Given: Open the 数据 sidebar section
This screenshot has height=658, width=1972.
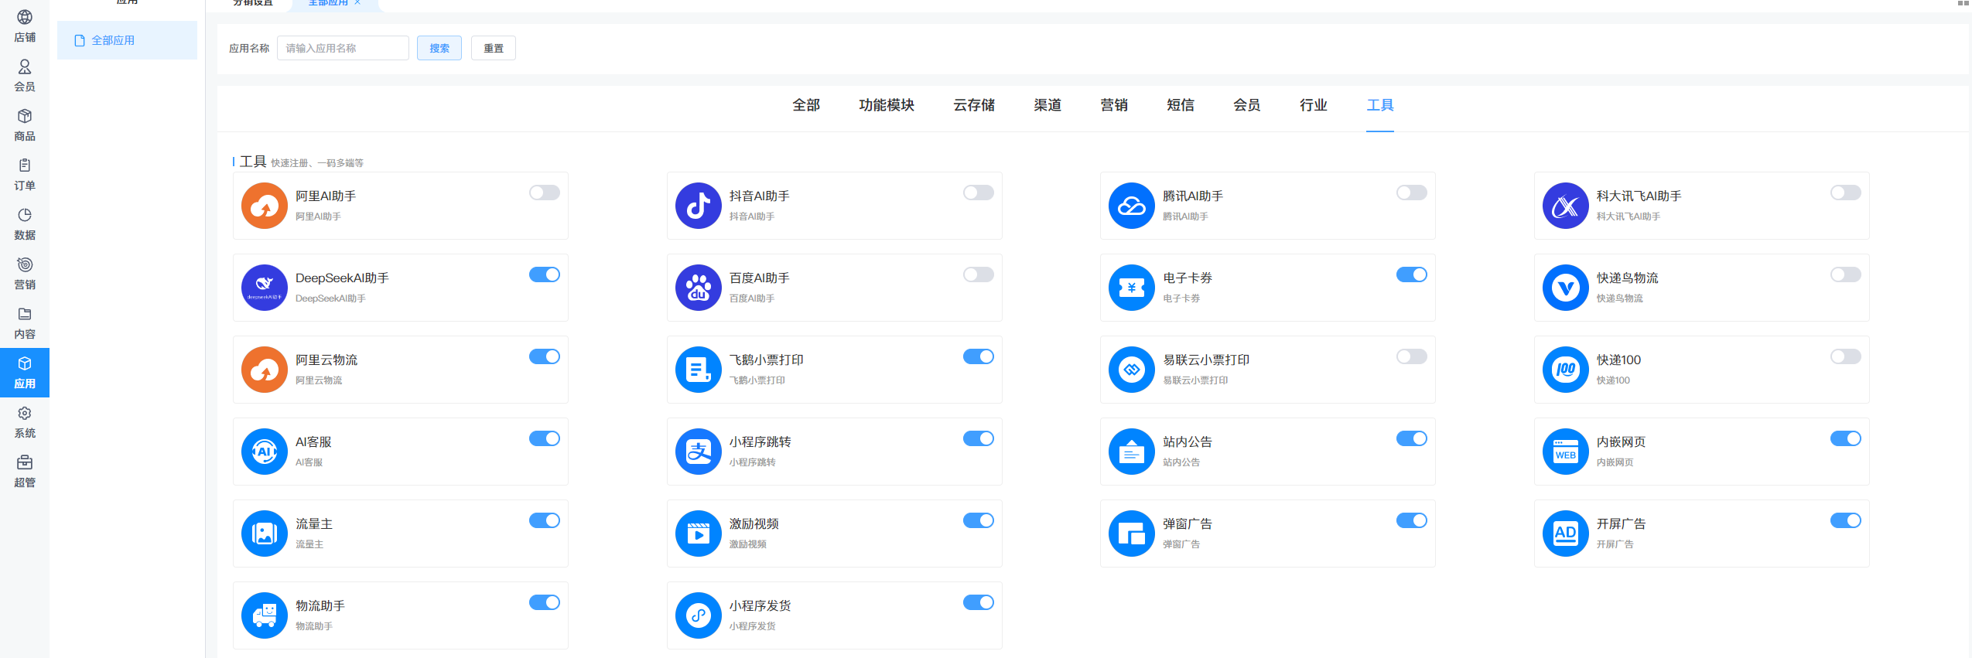Looking at the screenshot, I should pos(25,224).
